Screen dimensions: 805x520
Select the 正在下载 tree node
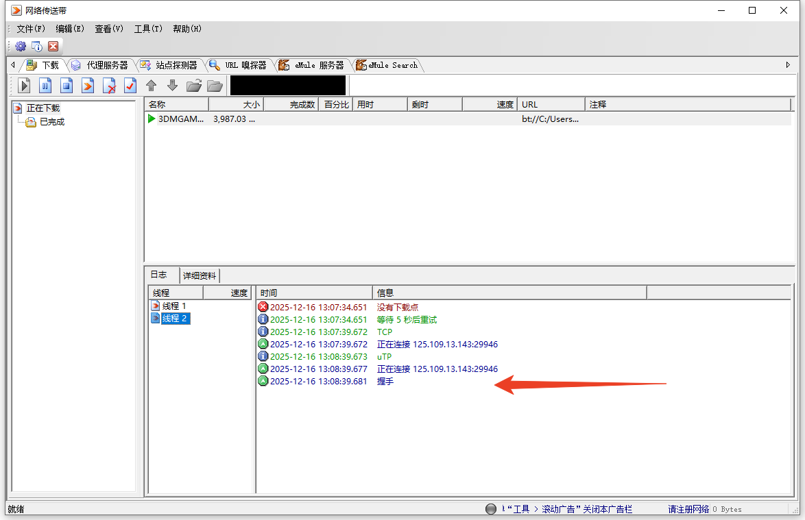point(43,108)
